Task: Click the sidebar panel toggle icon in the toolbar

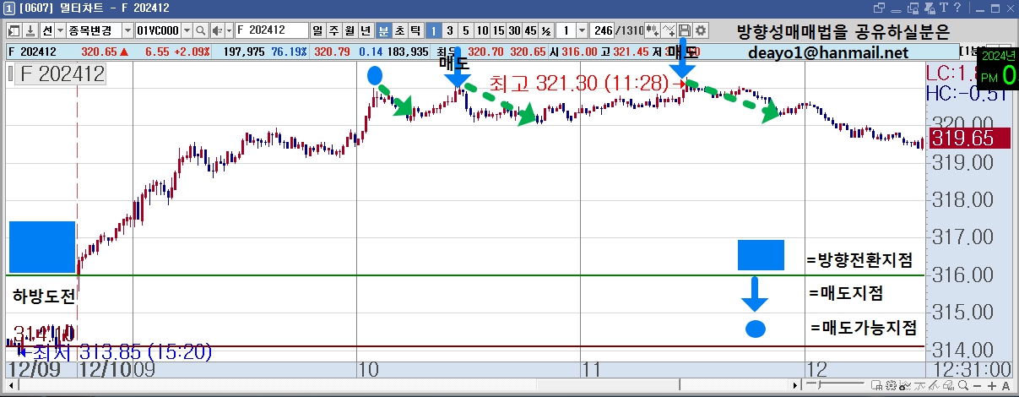Action: coord(14,30)
